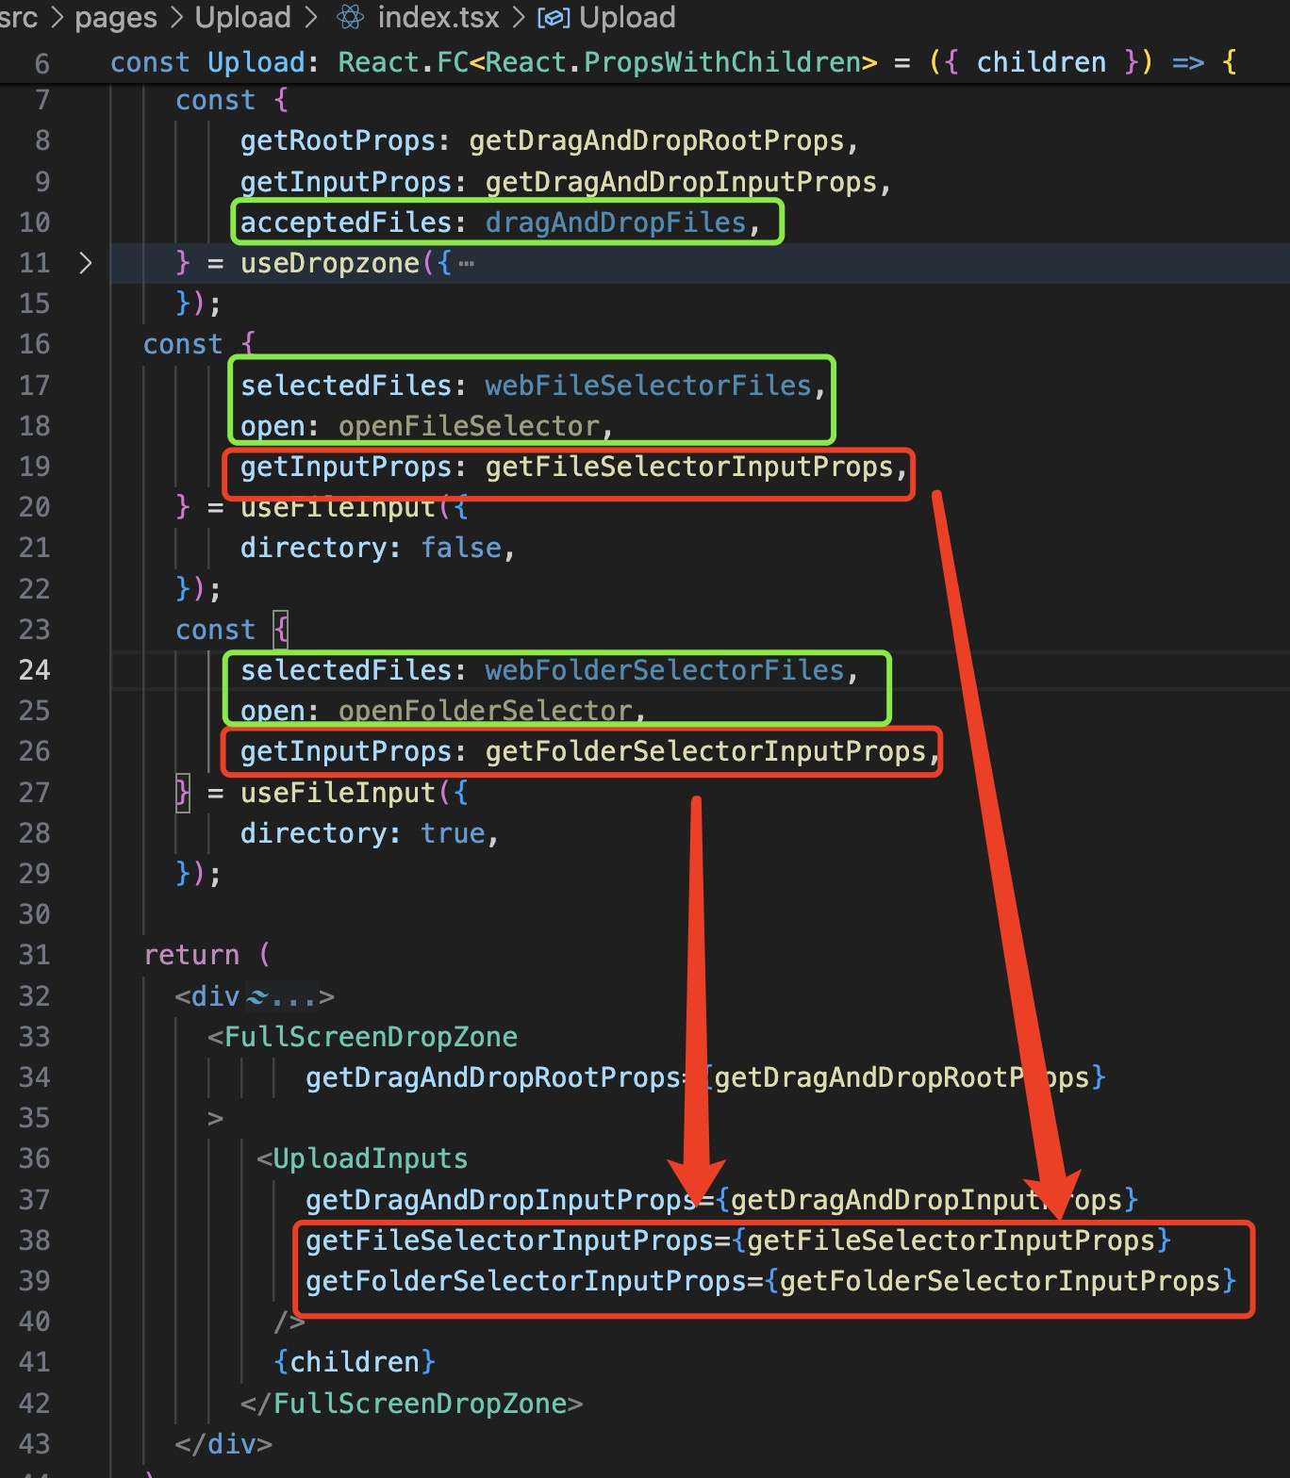Viewport: 1290px width, 1478px height.
Task: Click closing '</div>' tag on line 43
Action: [x=223, y=1444]
